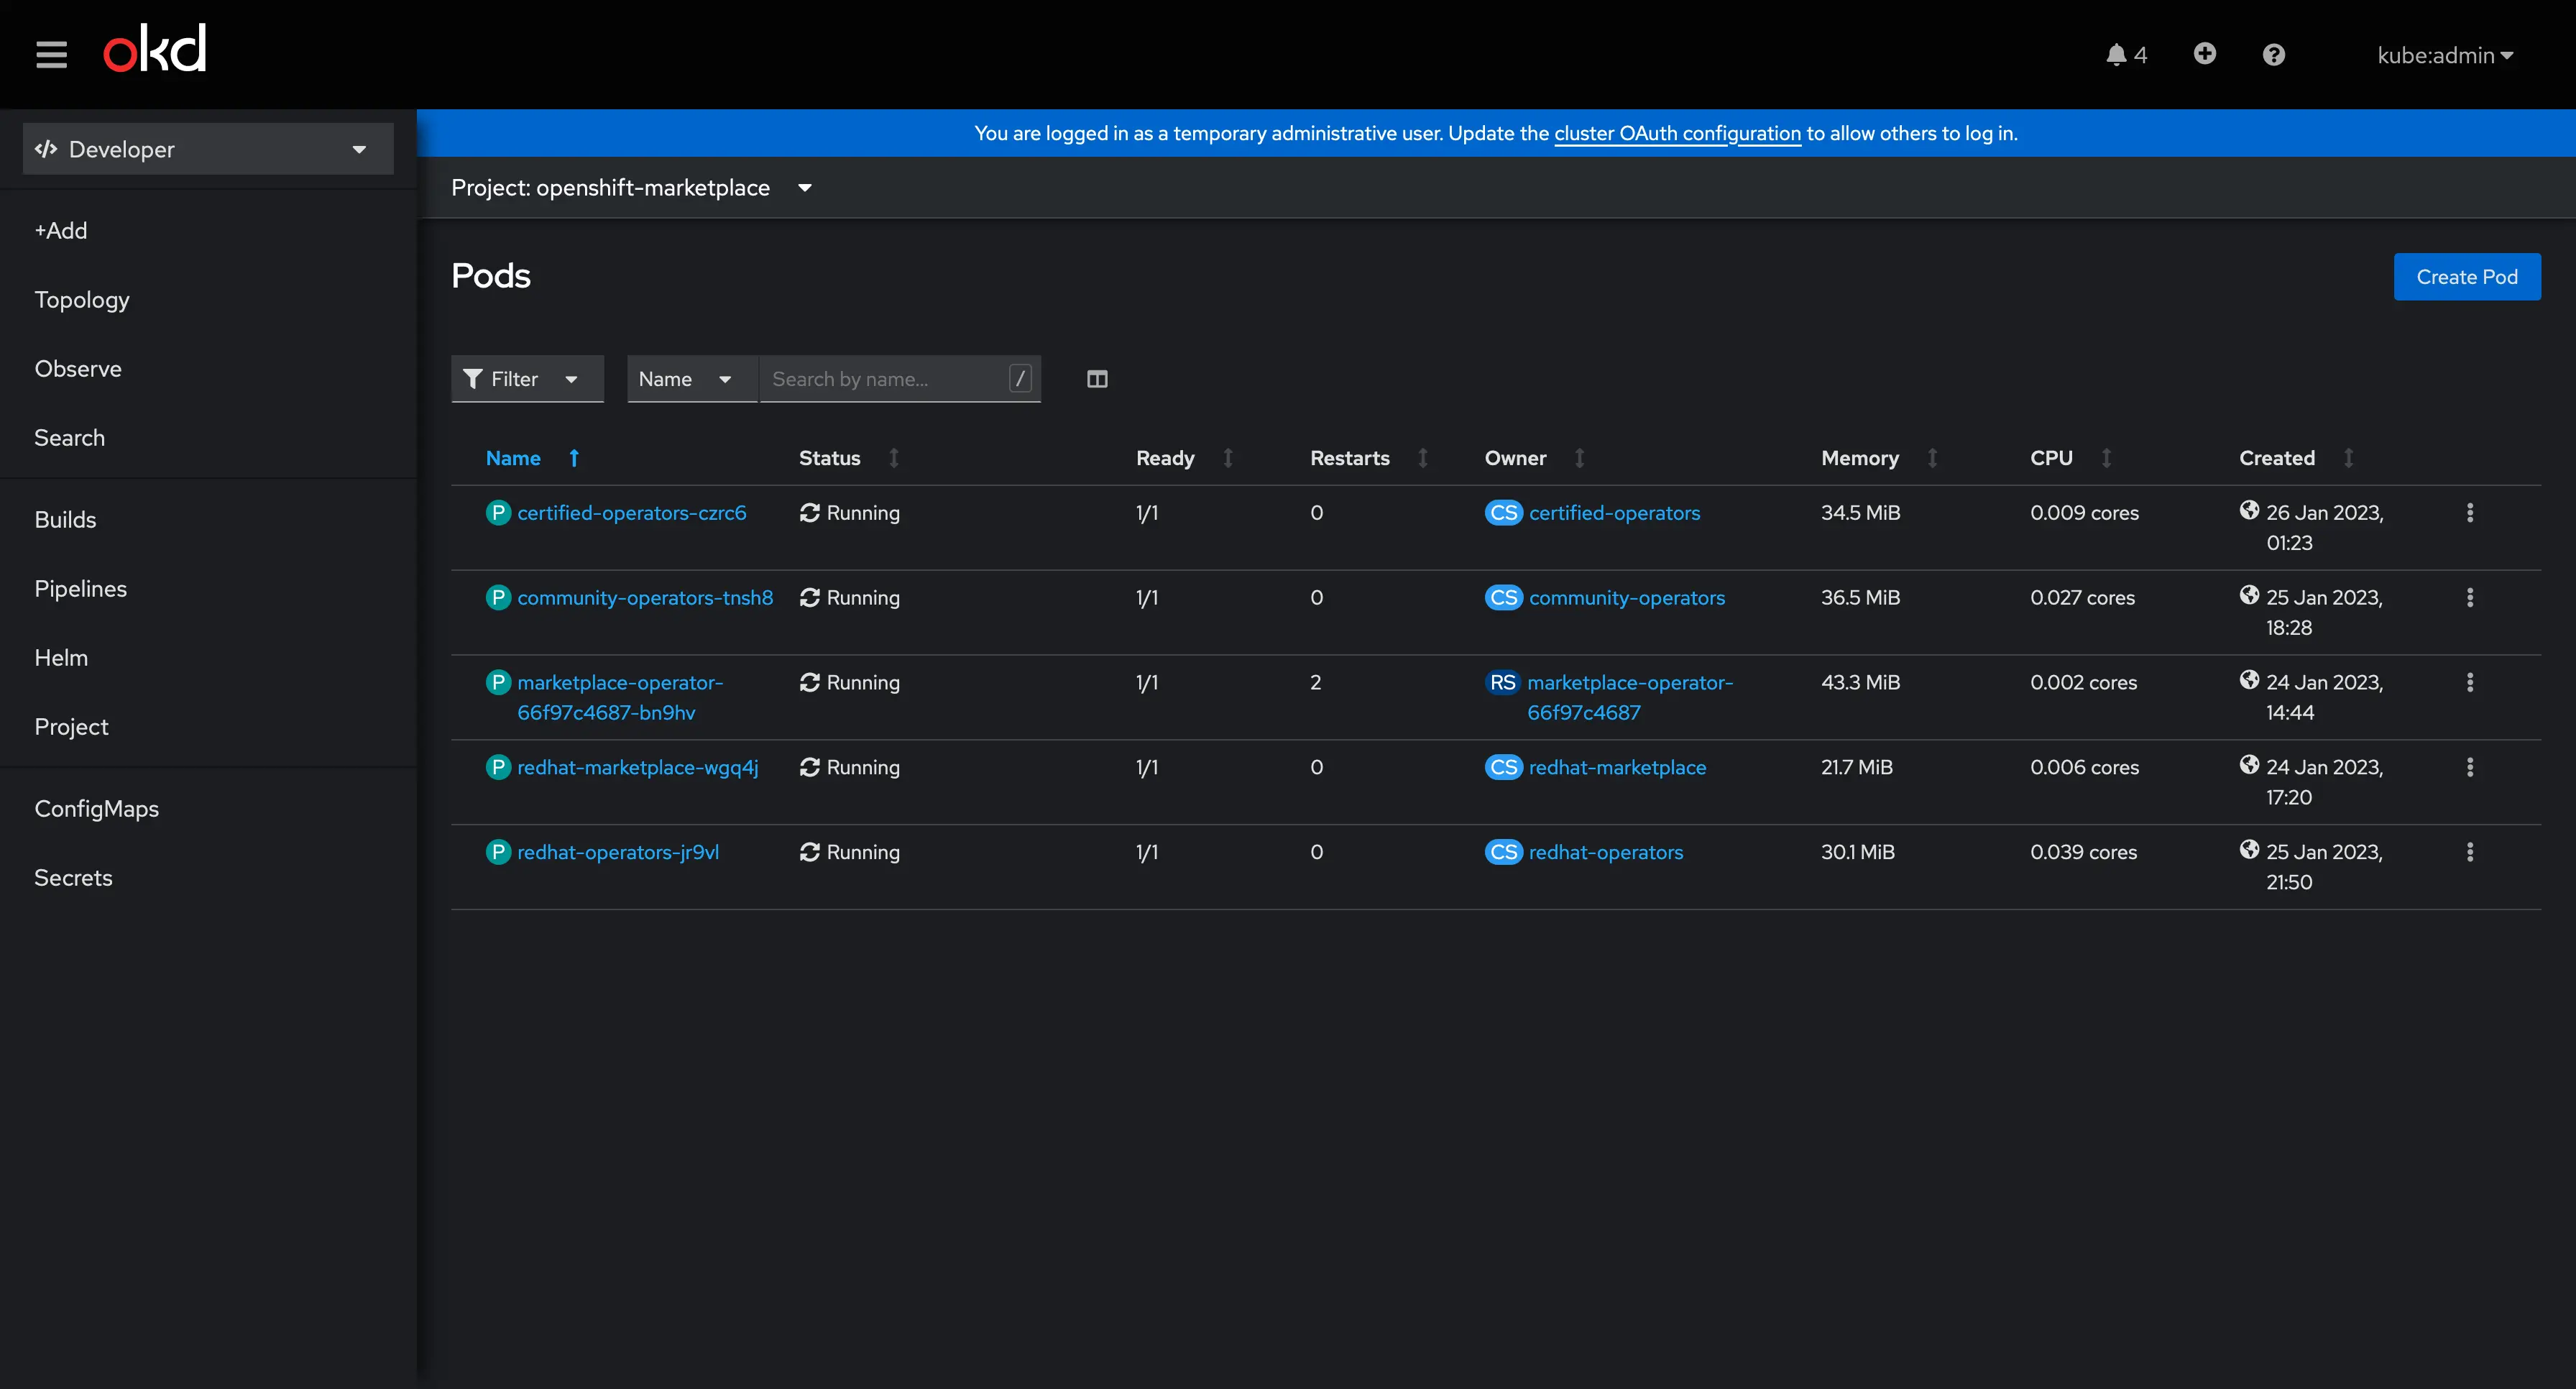This screenshot has height=1389, width=2576.
Task: Open pod certified-operators-czrc6
Action: click(x=631, y=513)
